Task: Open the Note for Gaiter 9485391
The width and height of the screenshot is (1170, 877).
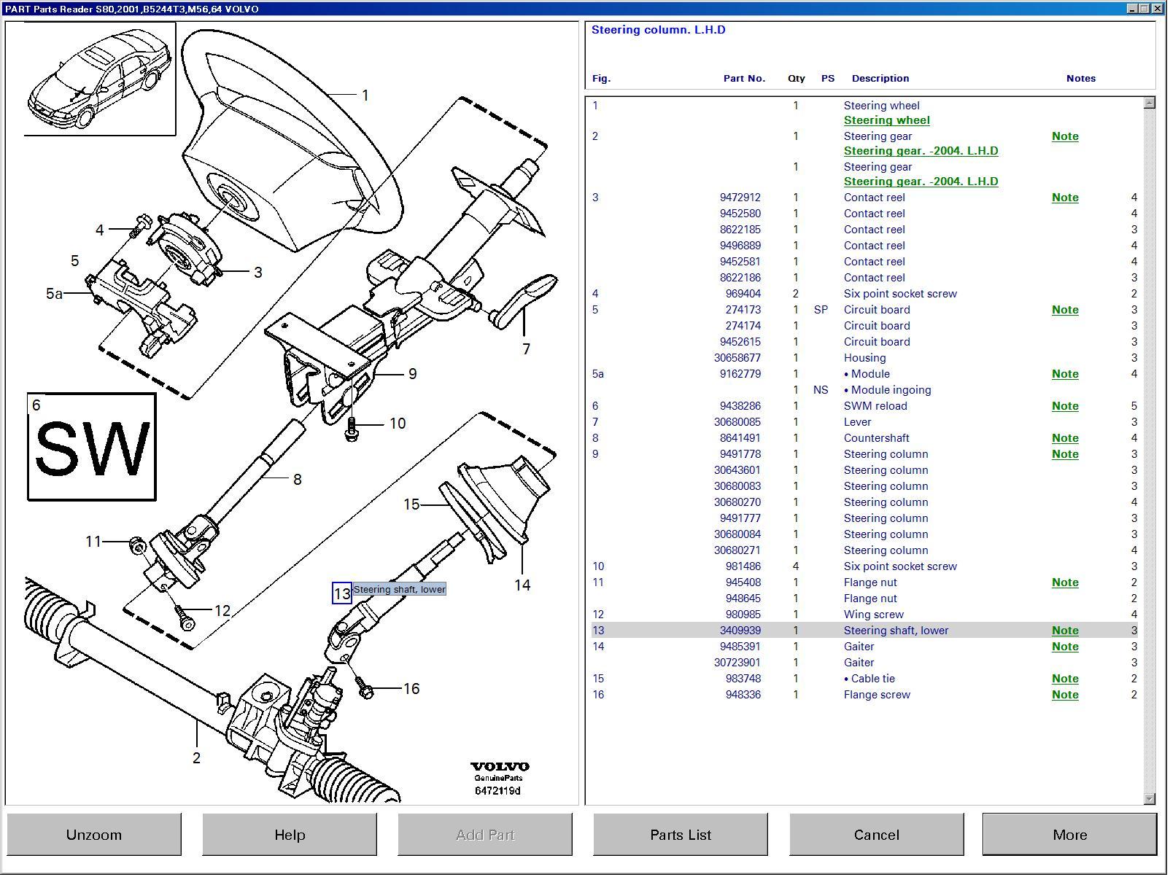Action: [x=1065, y=647]
